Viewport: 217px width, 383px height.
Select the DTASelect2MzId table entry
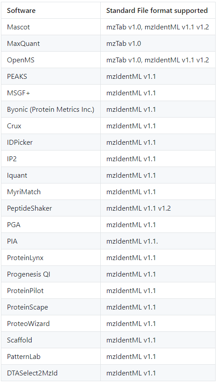click(x=51, y=373)
